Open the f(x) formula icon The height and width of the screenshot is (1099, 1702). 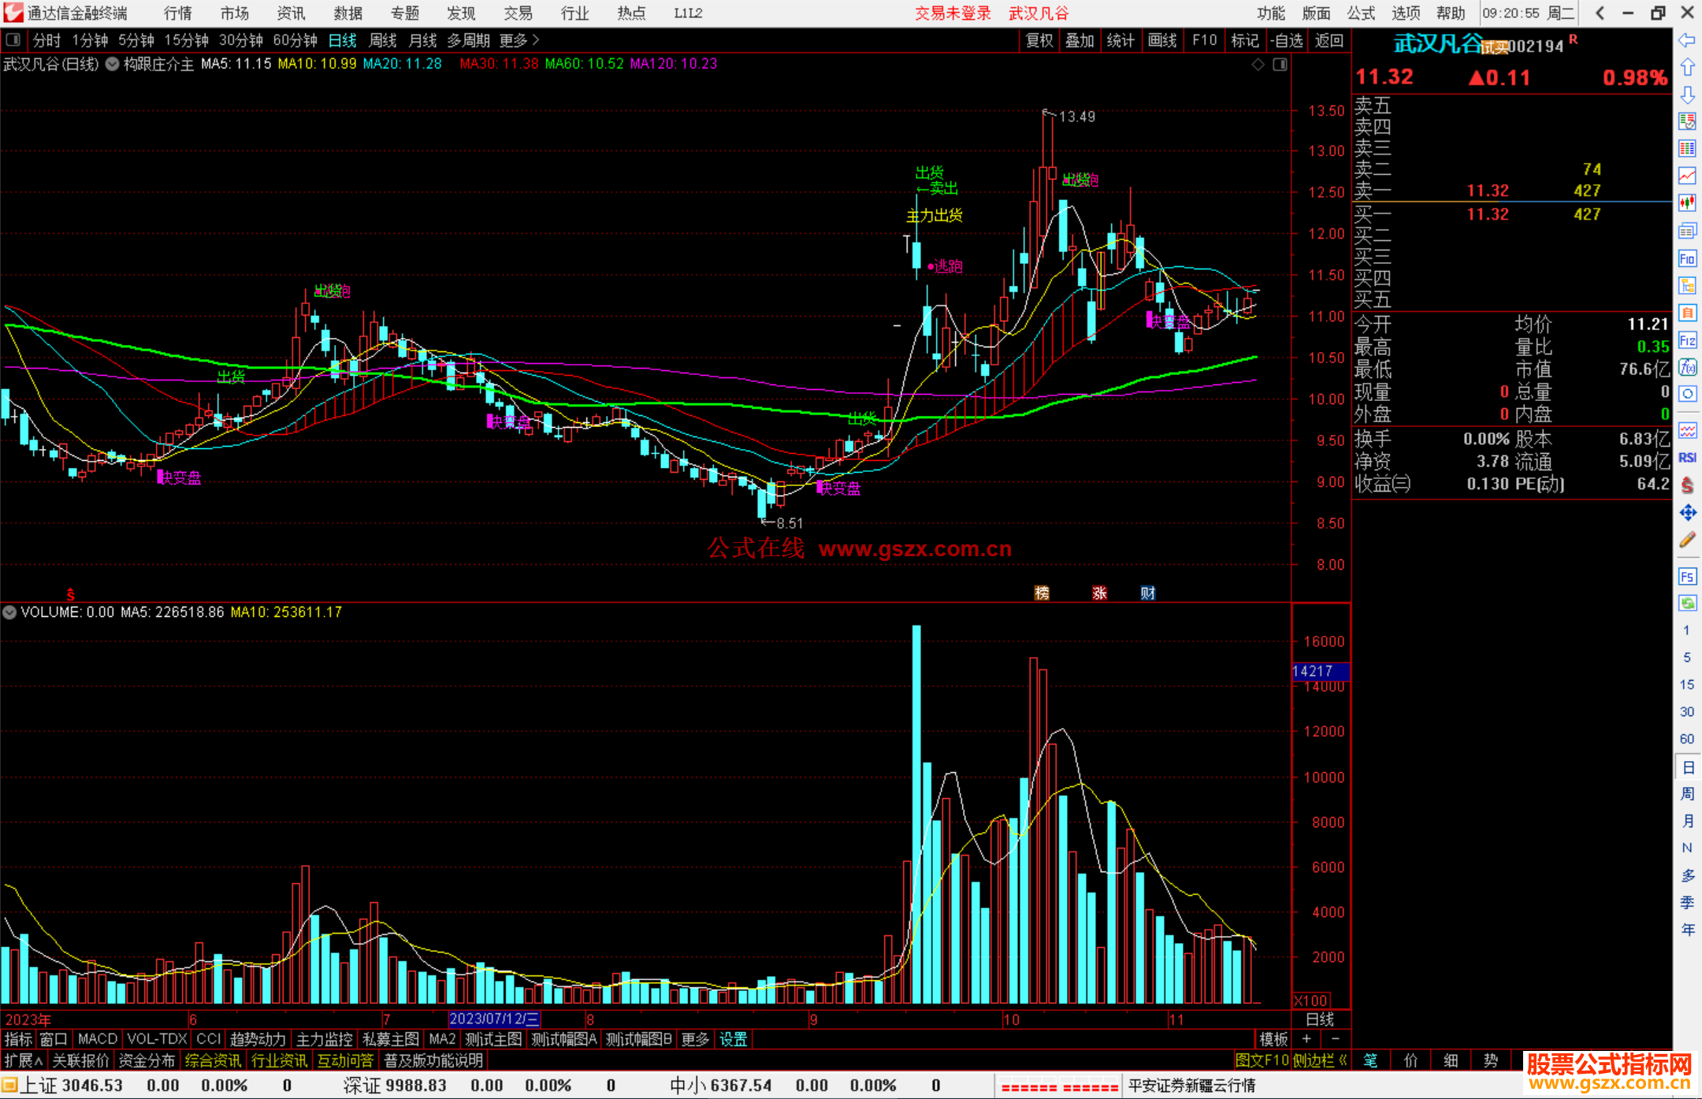[x=1687, y=367]
